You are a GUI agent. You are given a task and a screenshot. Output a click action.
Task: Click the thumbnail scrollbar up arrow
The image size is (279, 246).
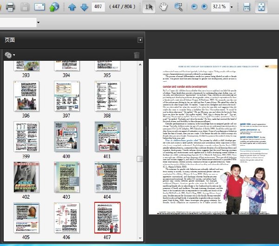coord(140,65)
